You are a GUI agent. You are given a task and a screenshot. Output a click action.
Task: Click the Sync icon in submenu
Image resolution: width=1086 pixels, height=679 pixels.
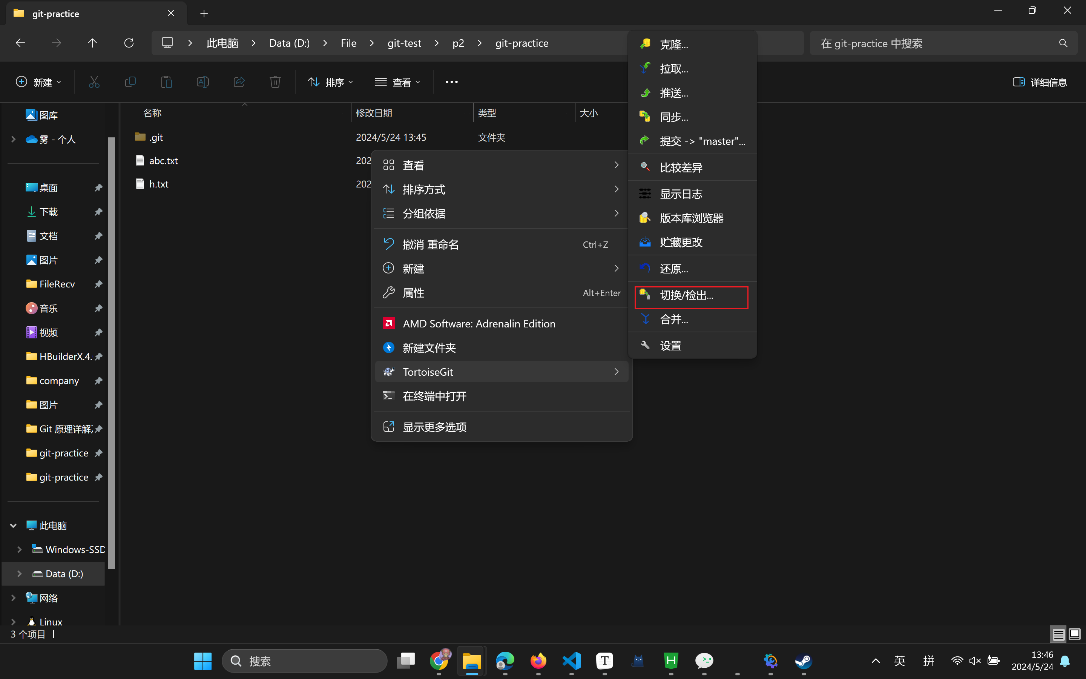pyautogui.click(x=645, y=117)
